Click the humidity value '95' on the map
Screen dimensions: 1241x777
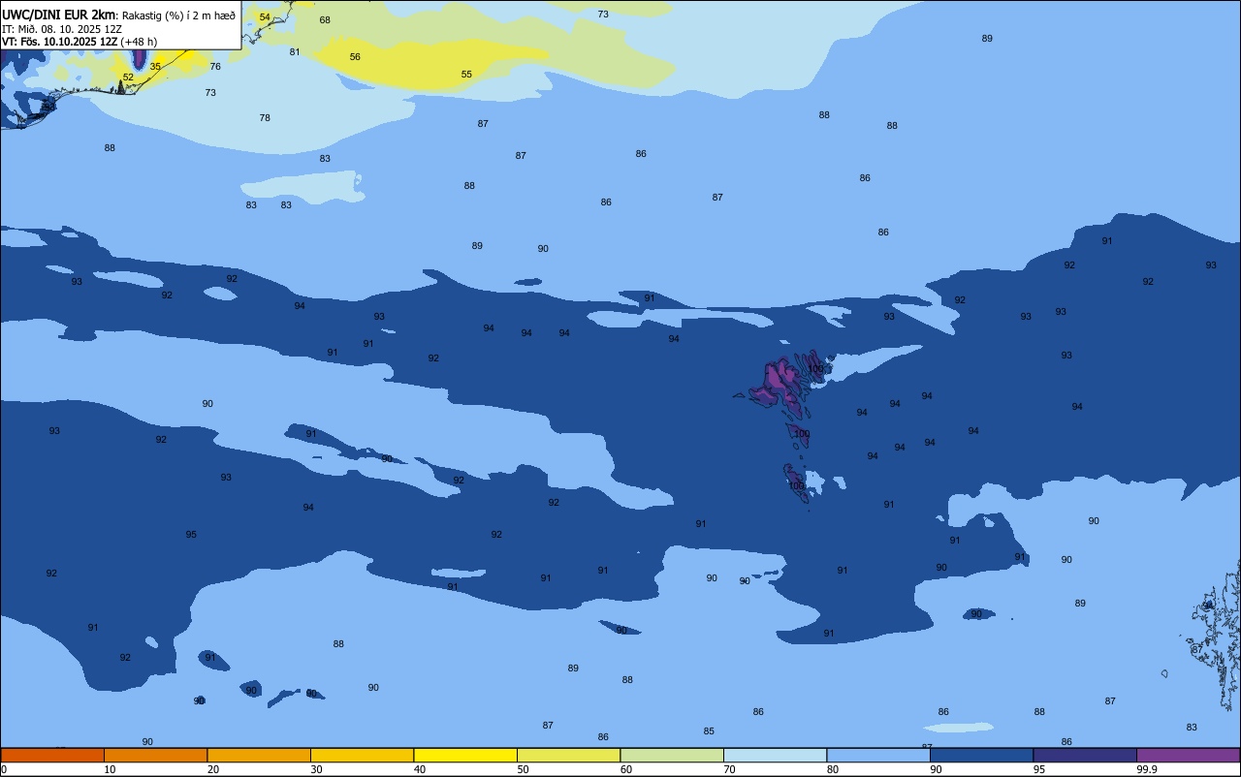pyautogui.click(x=191, y=535)
